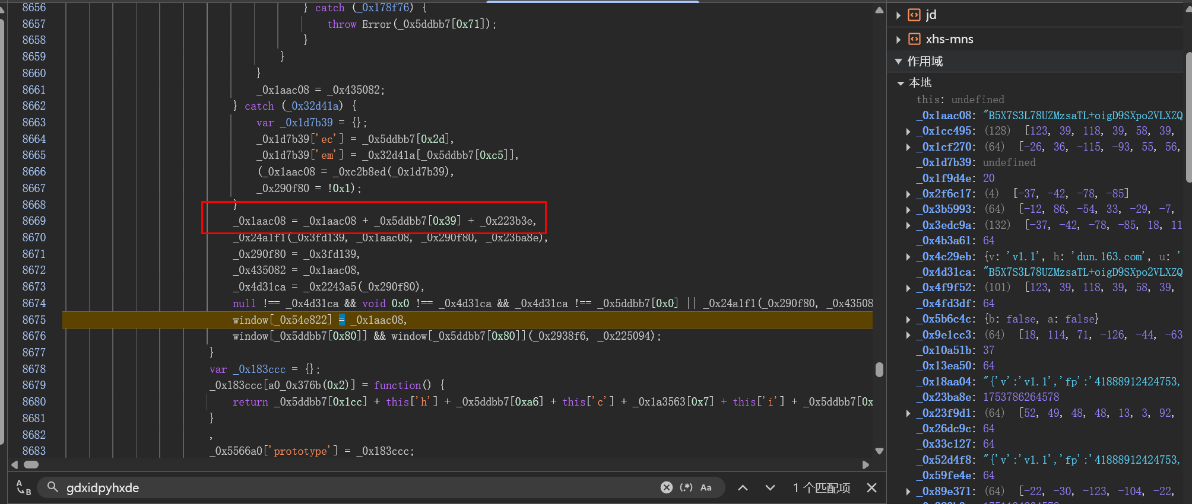Close the search bar

871,487
